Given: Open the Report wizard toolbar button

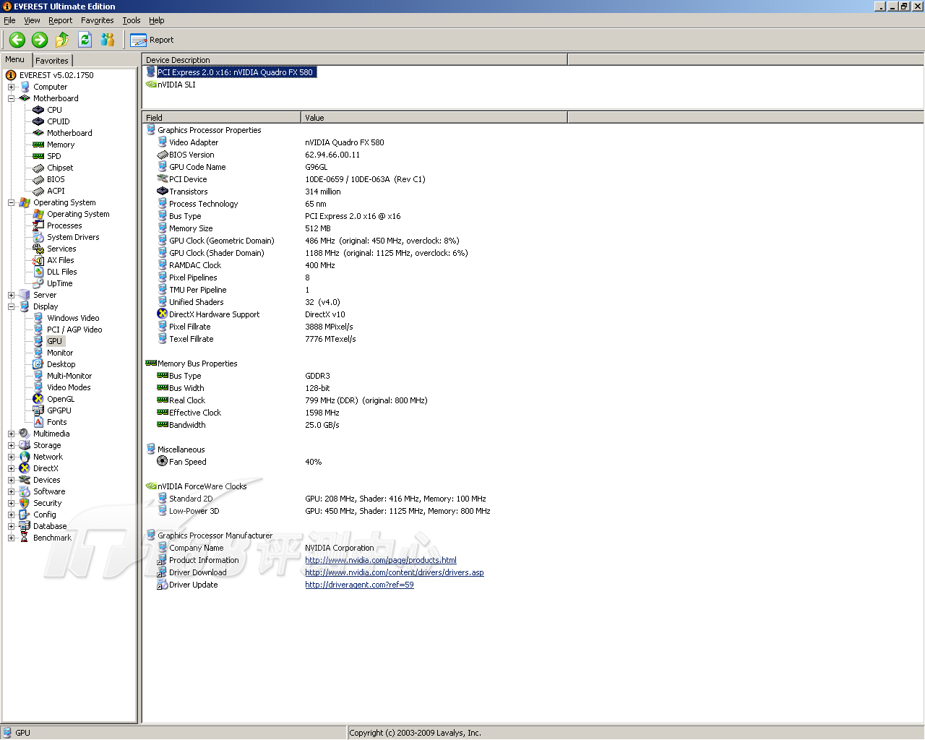Looking at the screenshot, I should coord(152,40).
